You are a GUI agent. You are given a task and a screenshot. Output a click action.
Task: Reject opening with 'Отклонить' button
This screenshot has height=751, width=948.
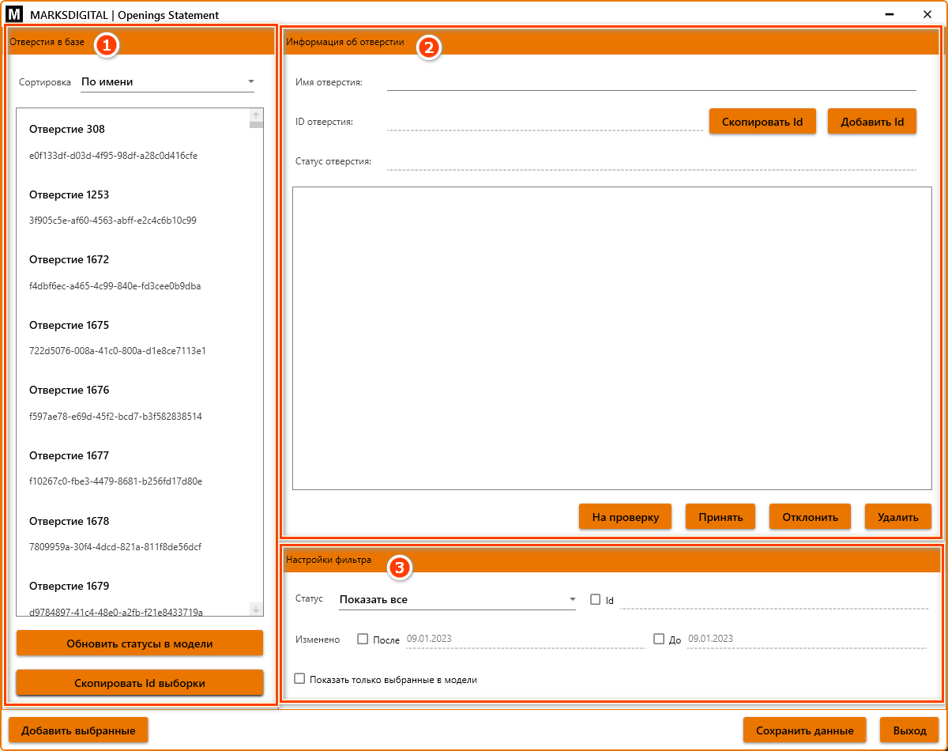point(810,517)
